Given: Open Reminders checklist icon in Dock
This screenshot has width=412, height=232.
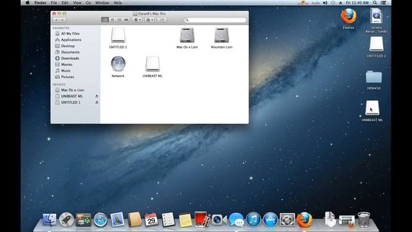Looking at the screenshot, I should [168, 220].
